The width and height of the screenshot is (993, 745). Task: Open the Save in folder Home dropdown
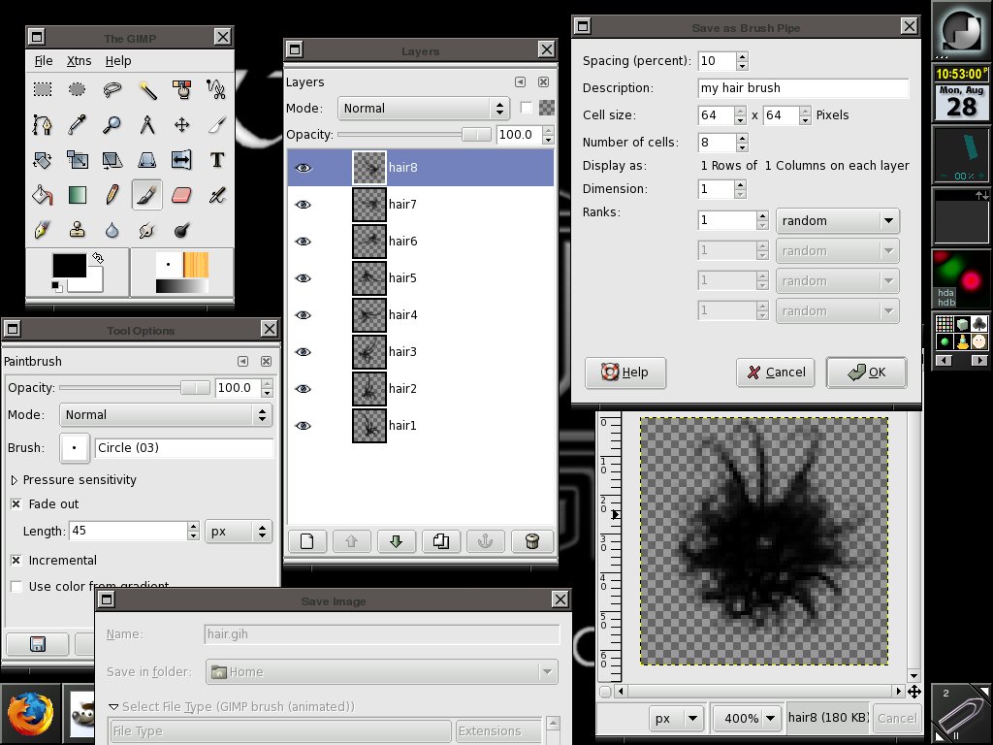tap(382, 672)
